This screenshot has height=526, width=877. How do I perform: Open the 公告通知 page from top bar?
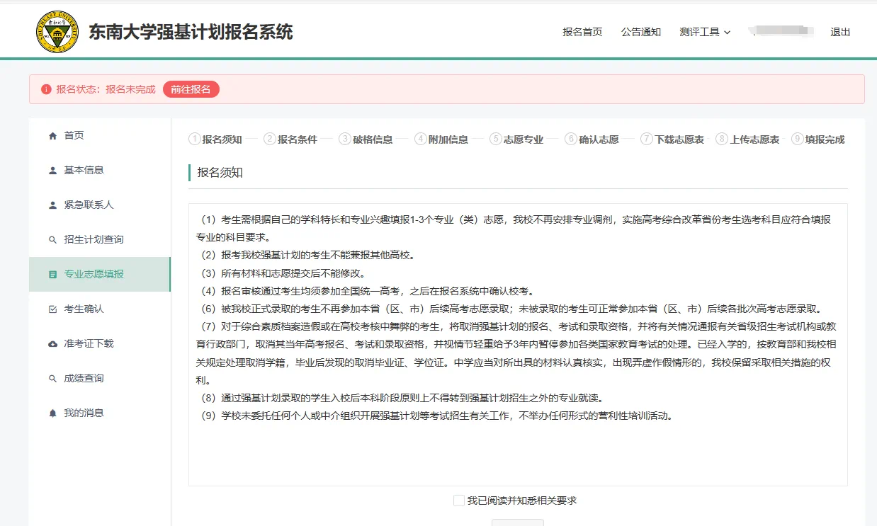point(640,32)
